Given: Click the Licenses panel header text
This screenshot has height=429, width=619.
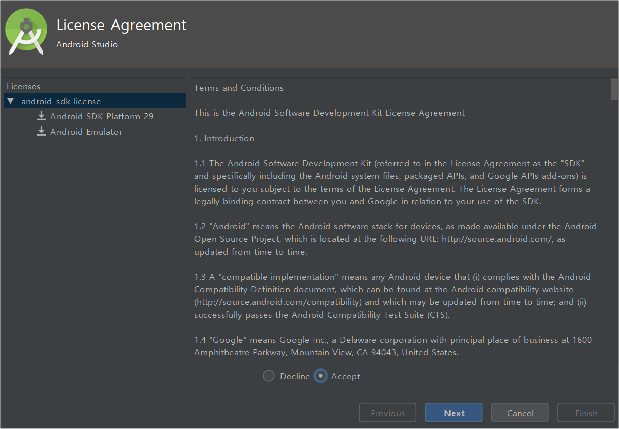Looking at the screenshot, I should pyautogui.click(x=23, y=87).
